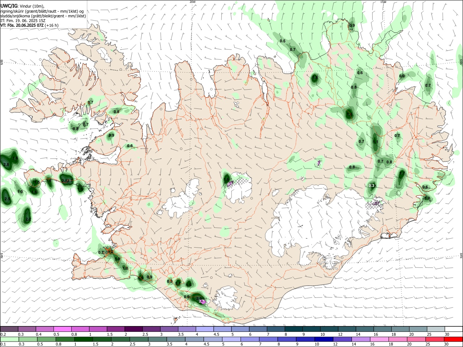Click the 'VT: Fös. 20.06.2025 07Z' valid time line
Image resolution: width=463 pixels, height=347 pixels.
(22, 25)
